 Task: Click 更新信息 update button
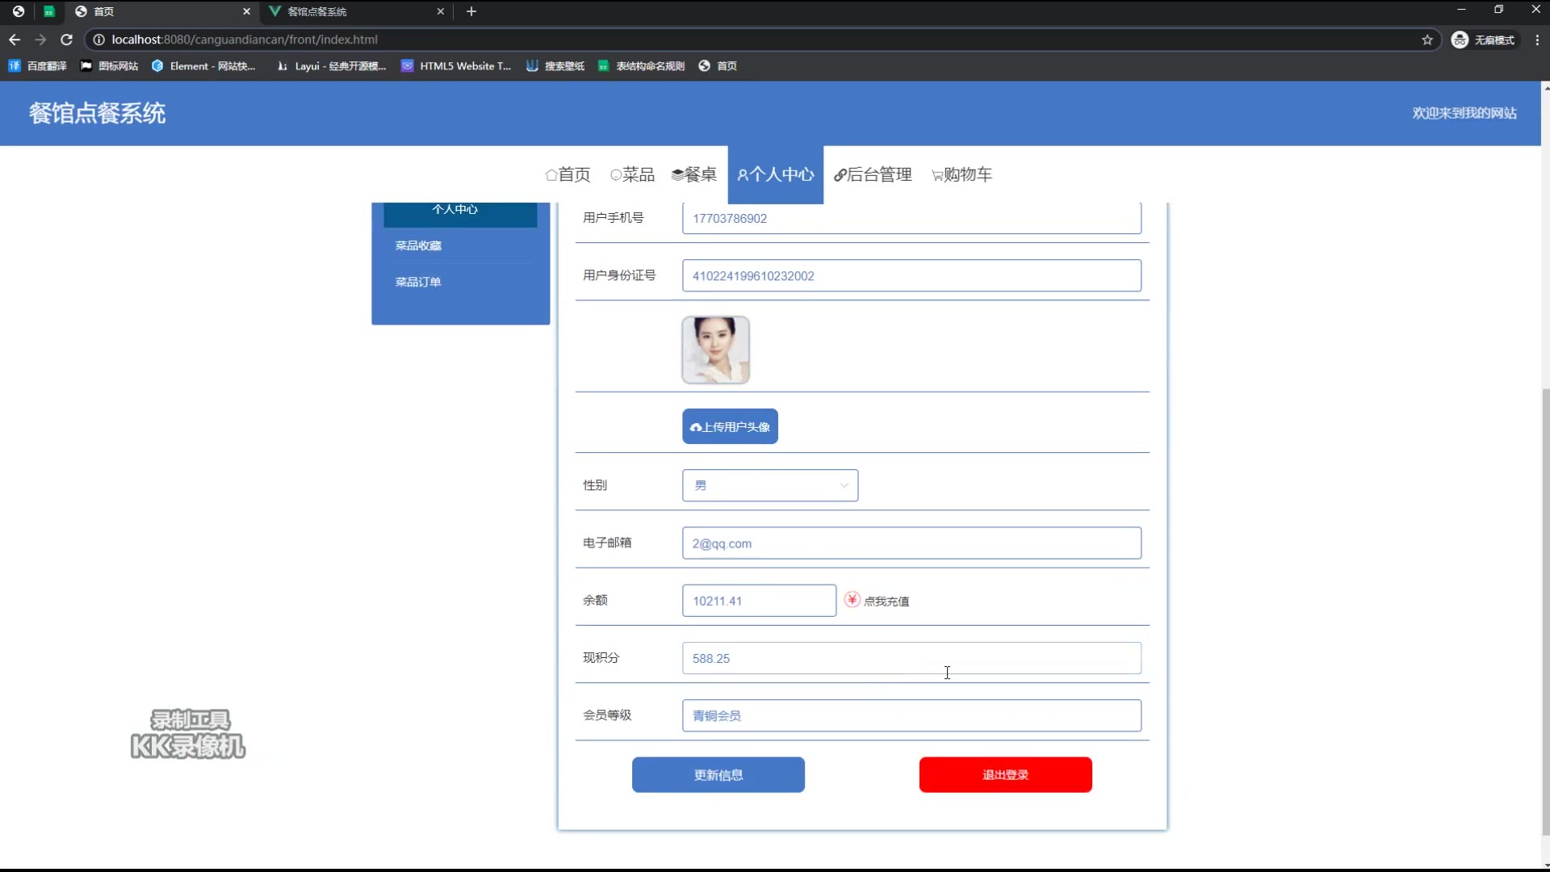[718, 774]
